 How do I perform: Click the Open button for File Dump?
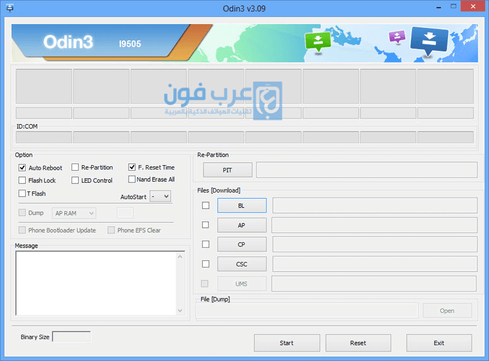tap(447, 311)
